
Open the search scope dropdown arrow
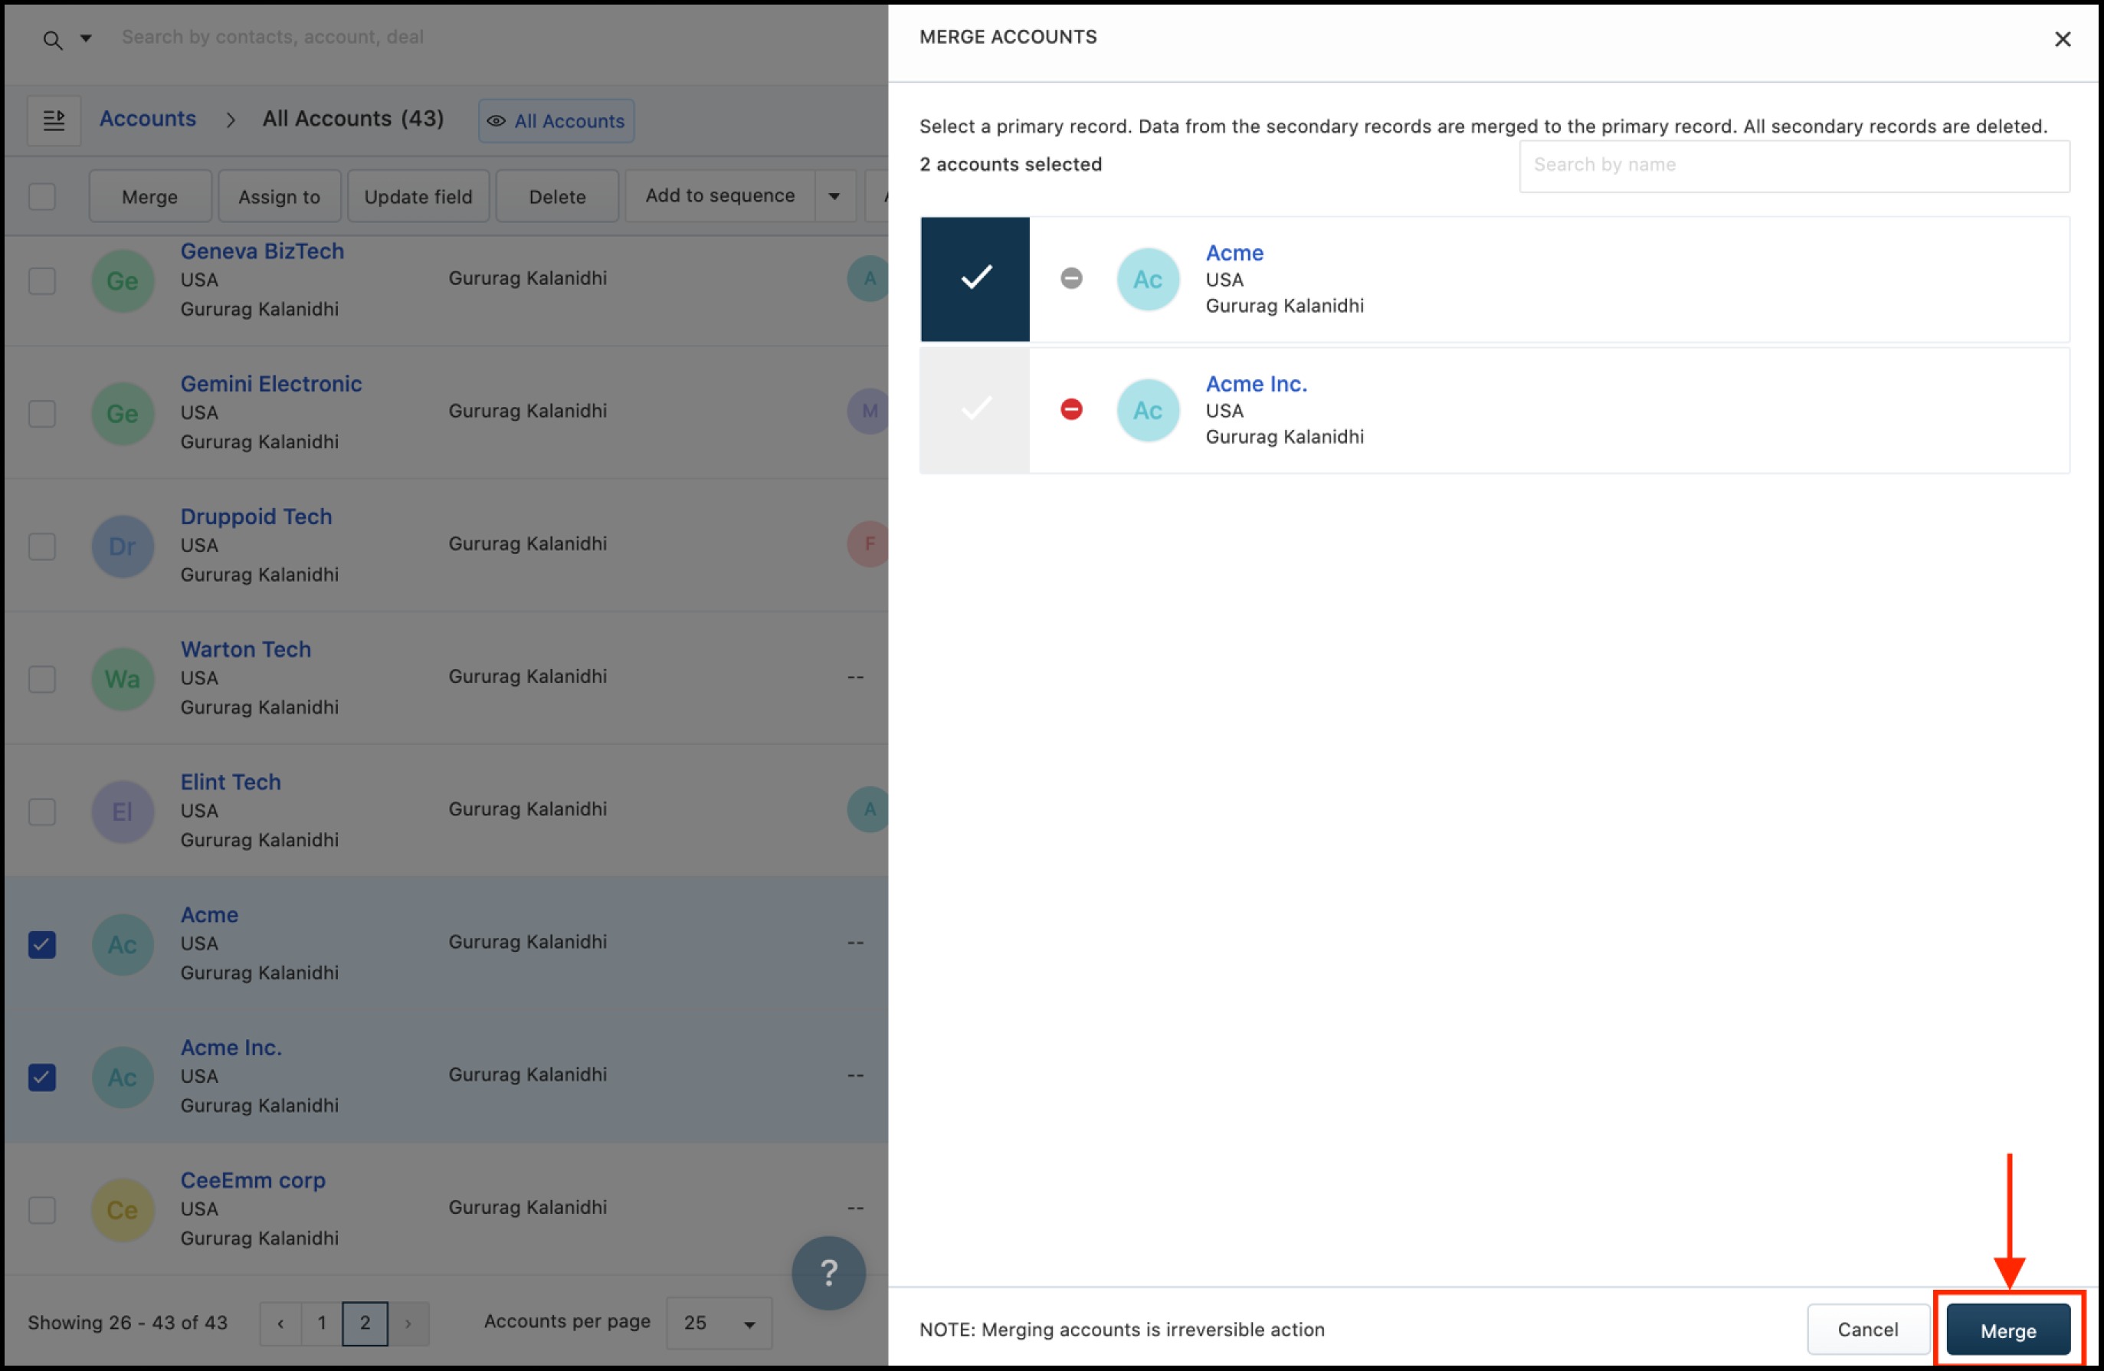pos(86,38)
